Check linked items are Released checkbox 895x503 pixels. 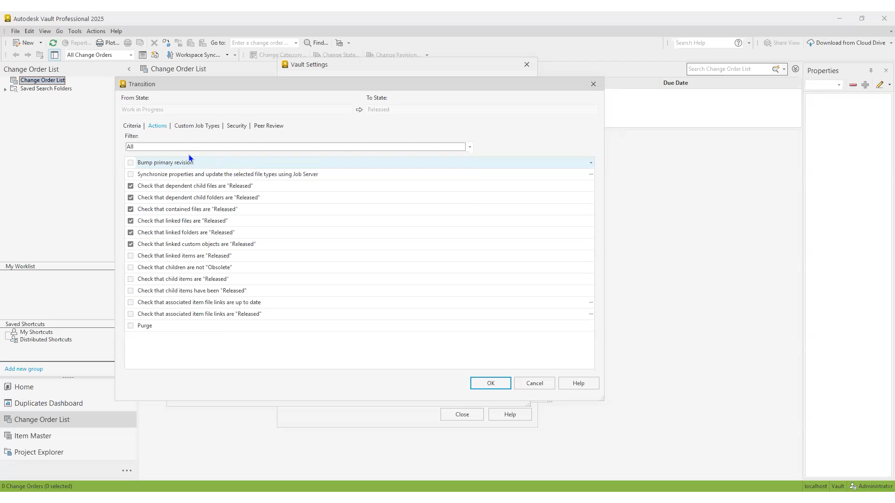(131, 256)
